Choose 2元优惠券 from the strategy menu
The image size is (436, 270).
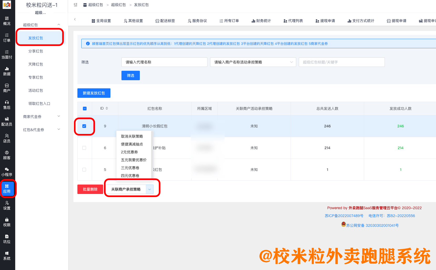[x=129, y=152]
